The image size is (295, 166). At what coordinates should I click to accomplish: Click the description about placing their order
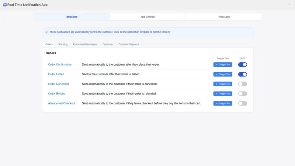click(121, 65)
